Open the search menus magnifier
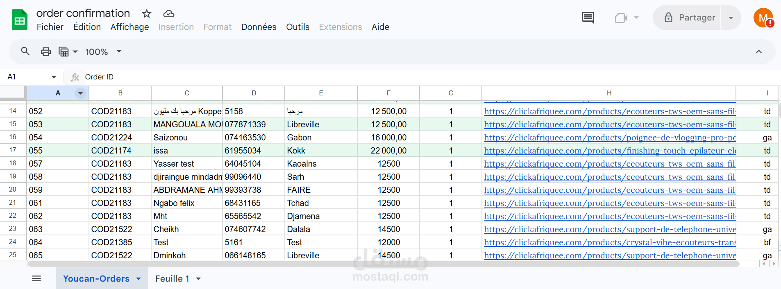 tap(25, 52)
